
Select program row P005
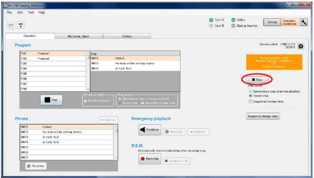[53, 74]
